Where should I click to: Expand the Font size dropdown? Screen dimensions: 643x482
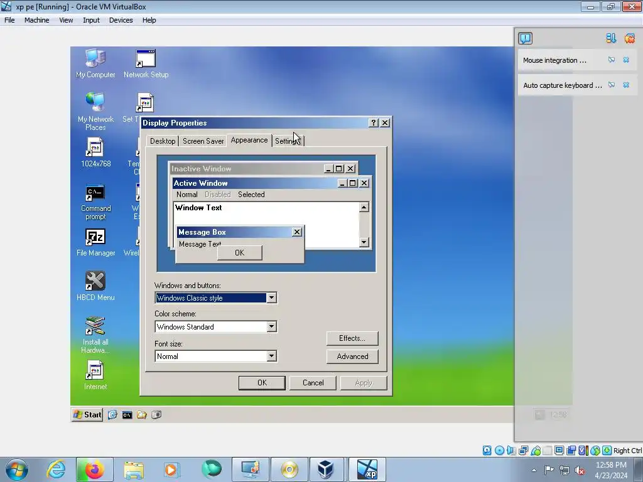(271, 356)
